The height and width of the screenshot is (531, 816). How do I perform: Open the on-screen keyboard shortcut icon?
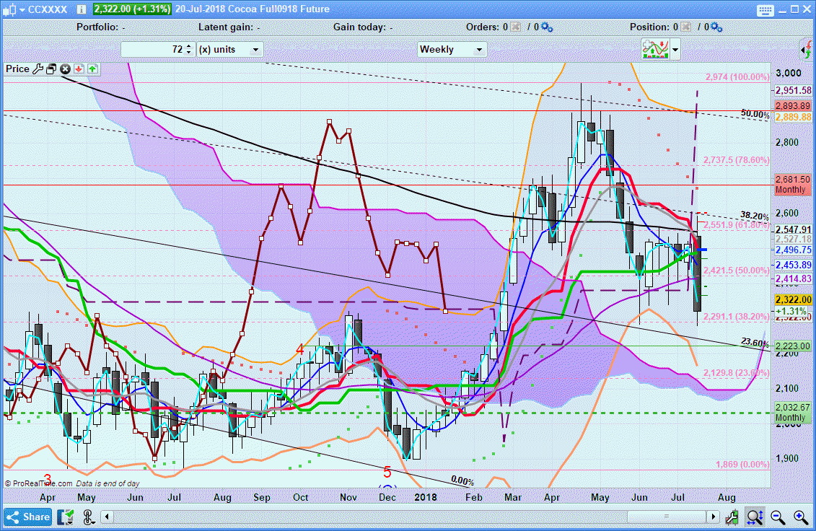pyautogui.click(x=765, y=10)
